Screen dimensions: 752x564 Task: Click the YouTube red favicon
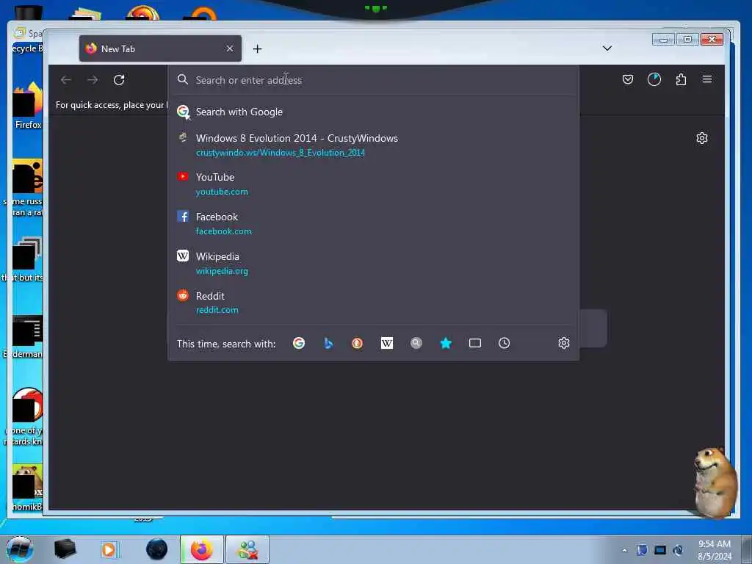pos(183,176)
